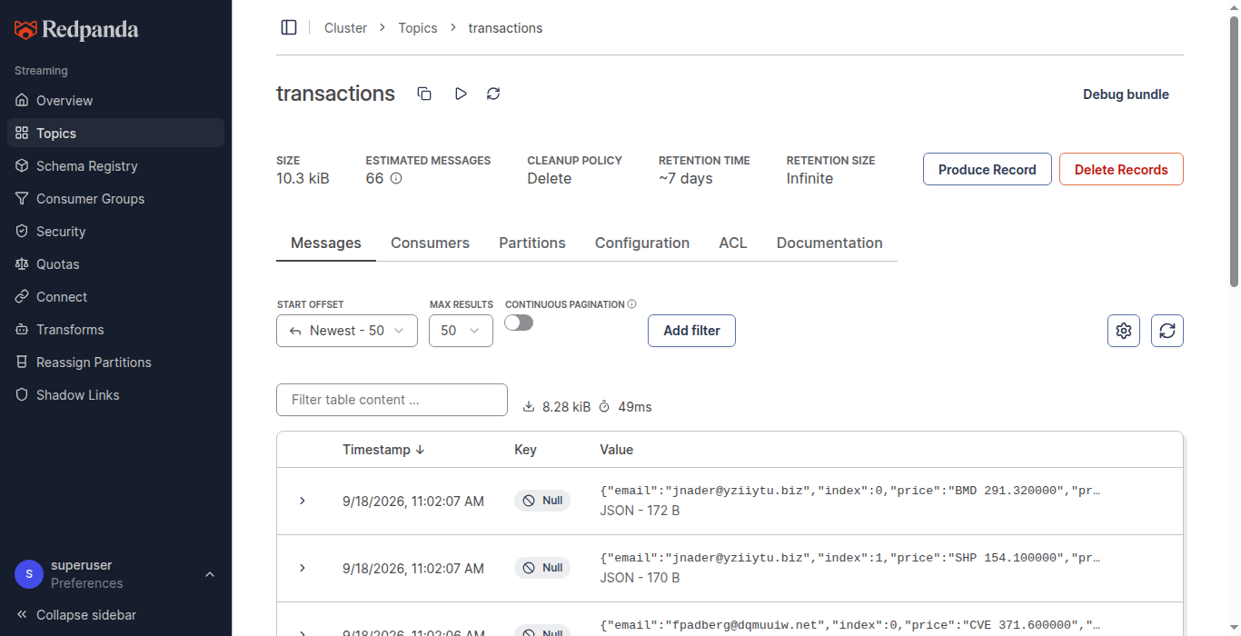Screen dimensions: 1241x636
Task: Copy the transactions topic name
Action: (x=424, y=94)
